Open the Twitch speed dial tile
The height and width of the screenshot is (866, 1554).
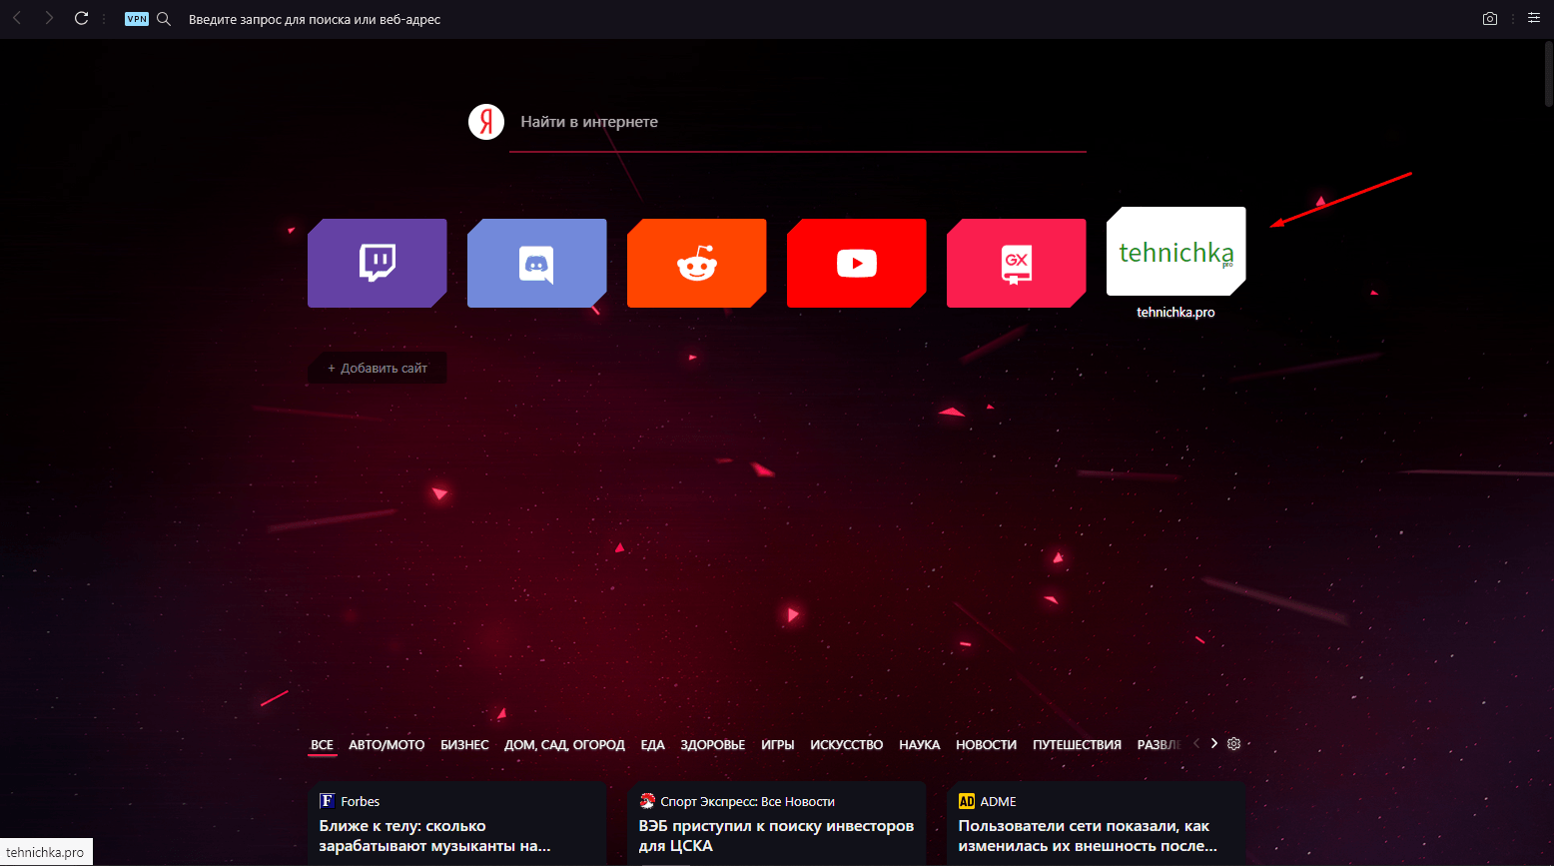pos(378,263)
